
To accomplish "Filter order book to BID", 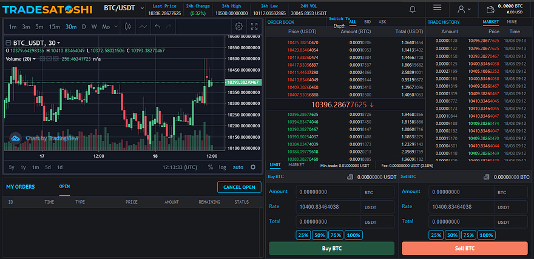I will click(368, 22).
